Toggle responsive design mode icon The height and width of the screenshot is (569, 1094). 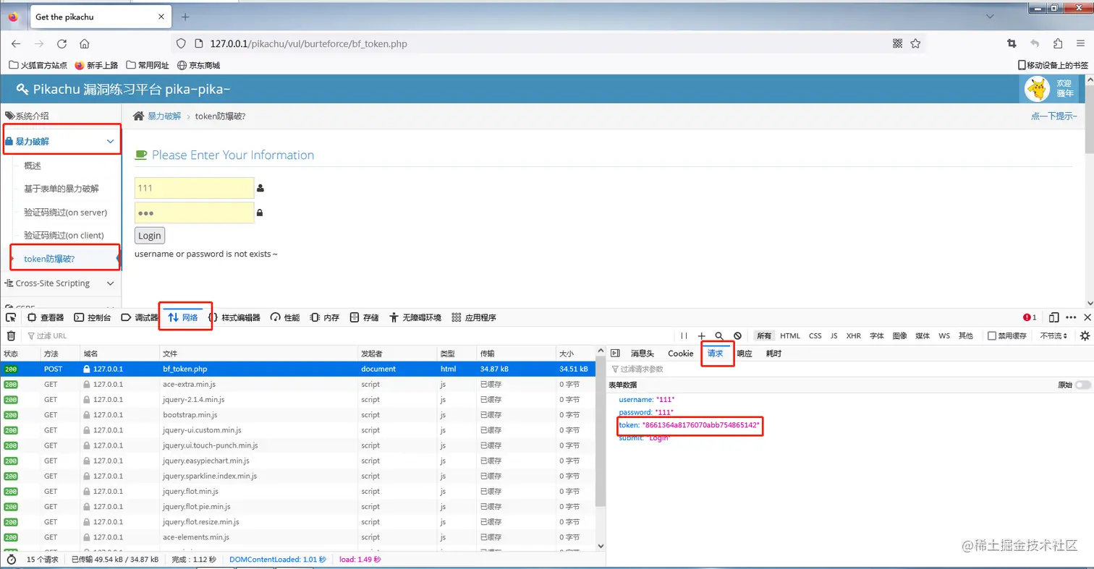1054,317
